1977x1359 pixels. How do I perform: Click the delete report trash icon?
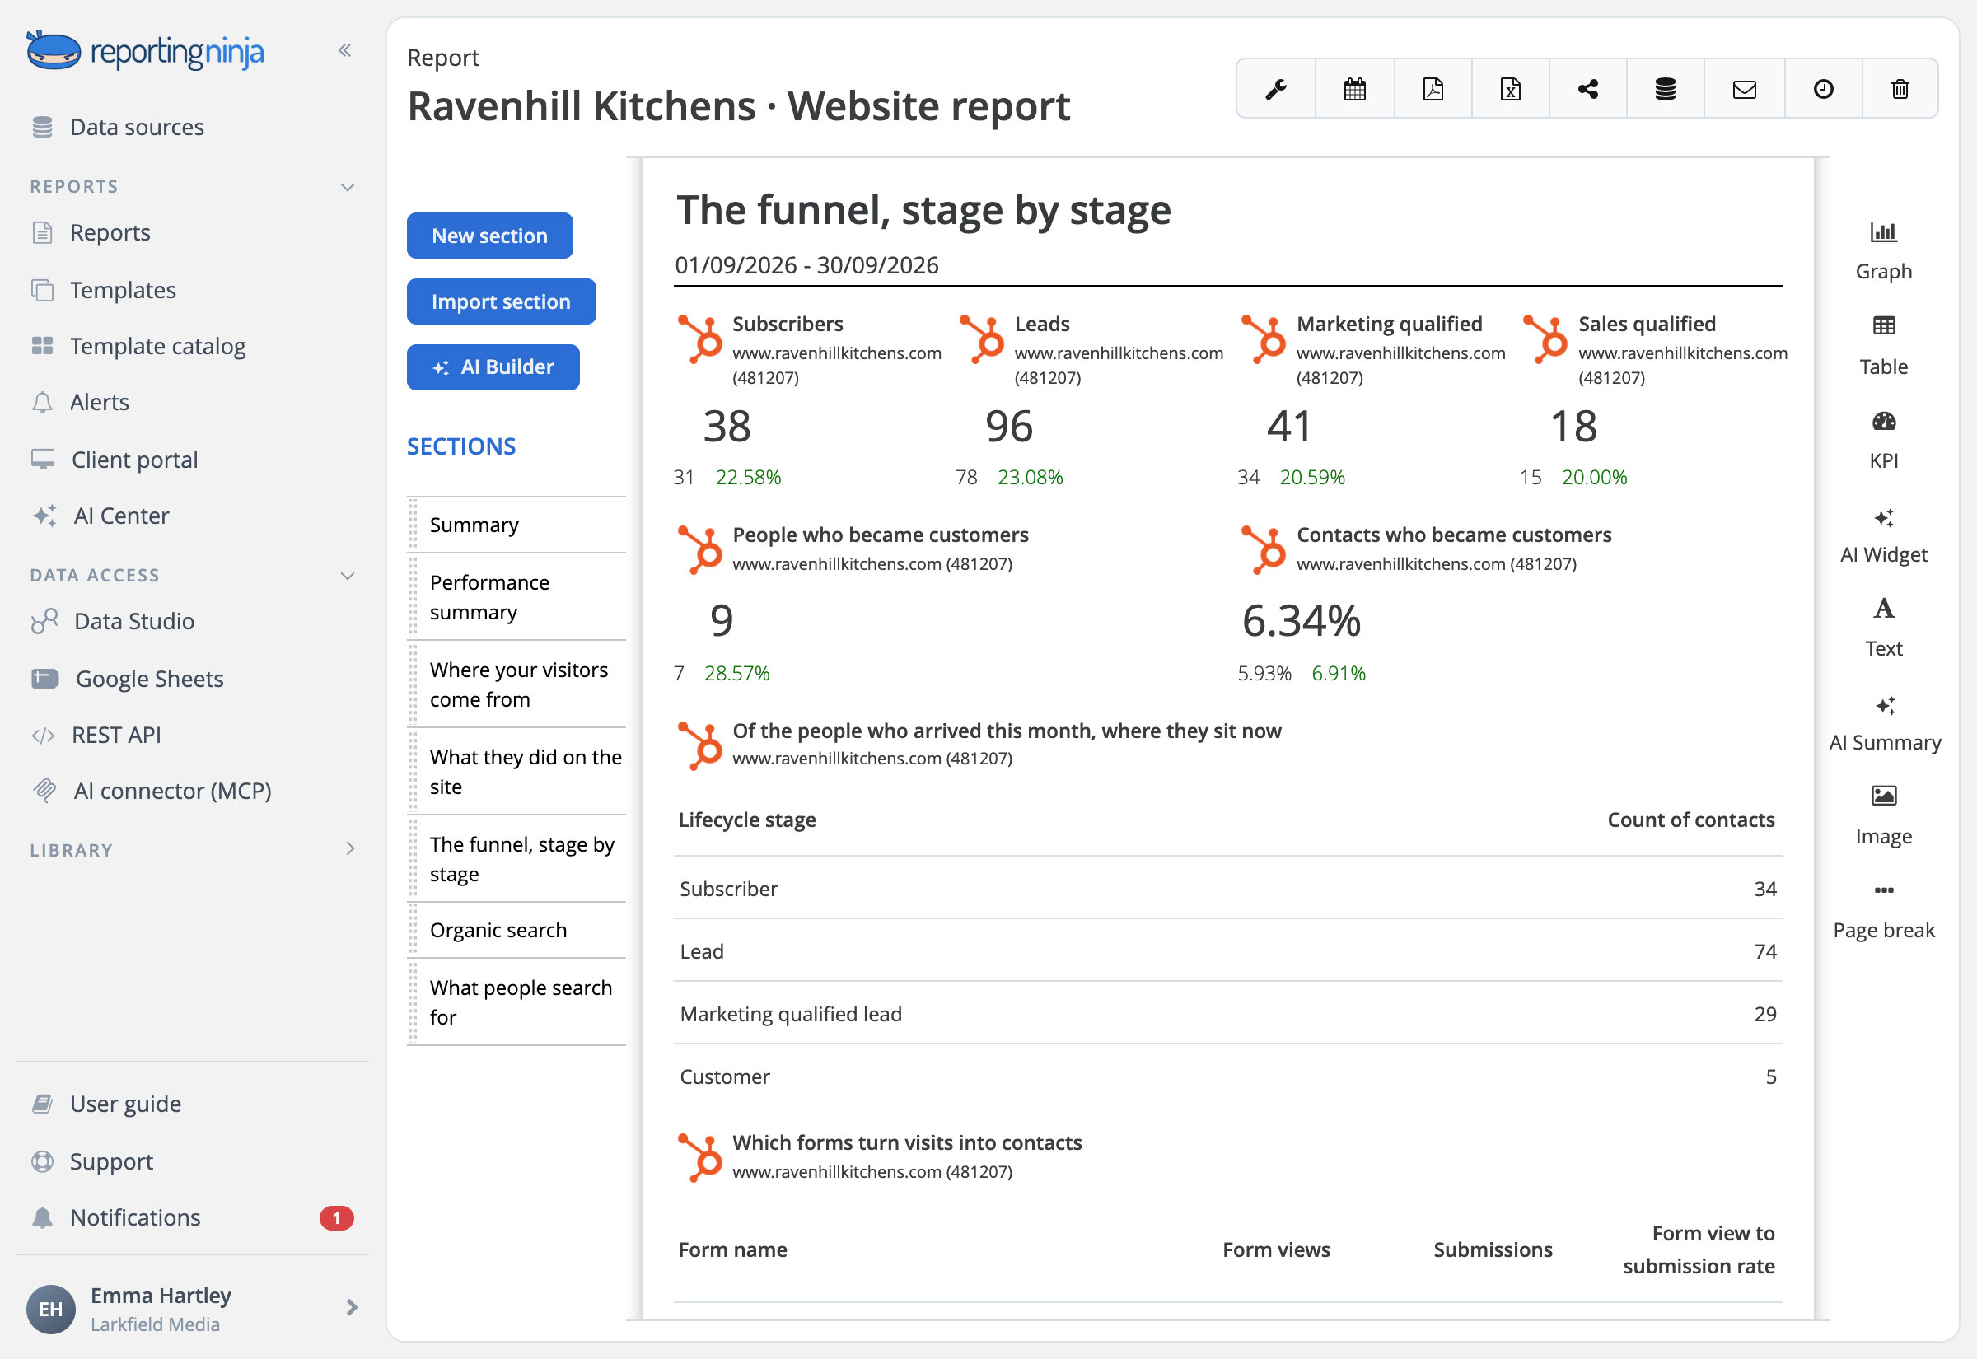(1900, 89)
